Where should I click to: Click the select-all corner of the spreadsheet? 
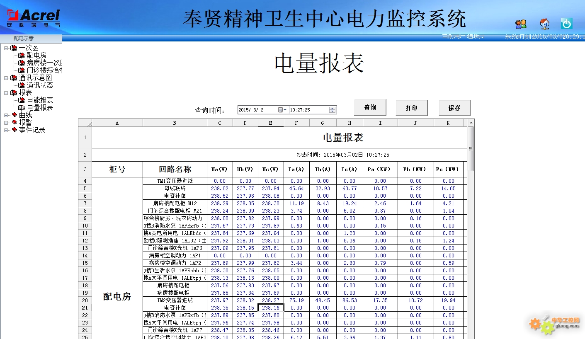[85, 123]
